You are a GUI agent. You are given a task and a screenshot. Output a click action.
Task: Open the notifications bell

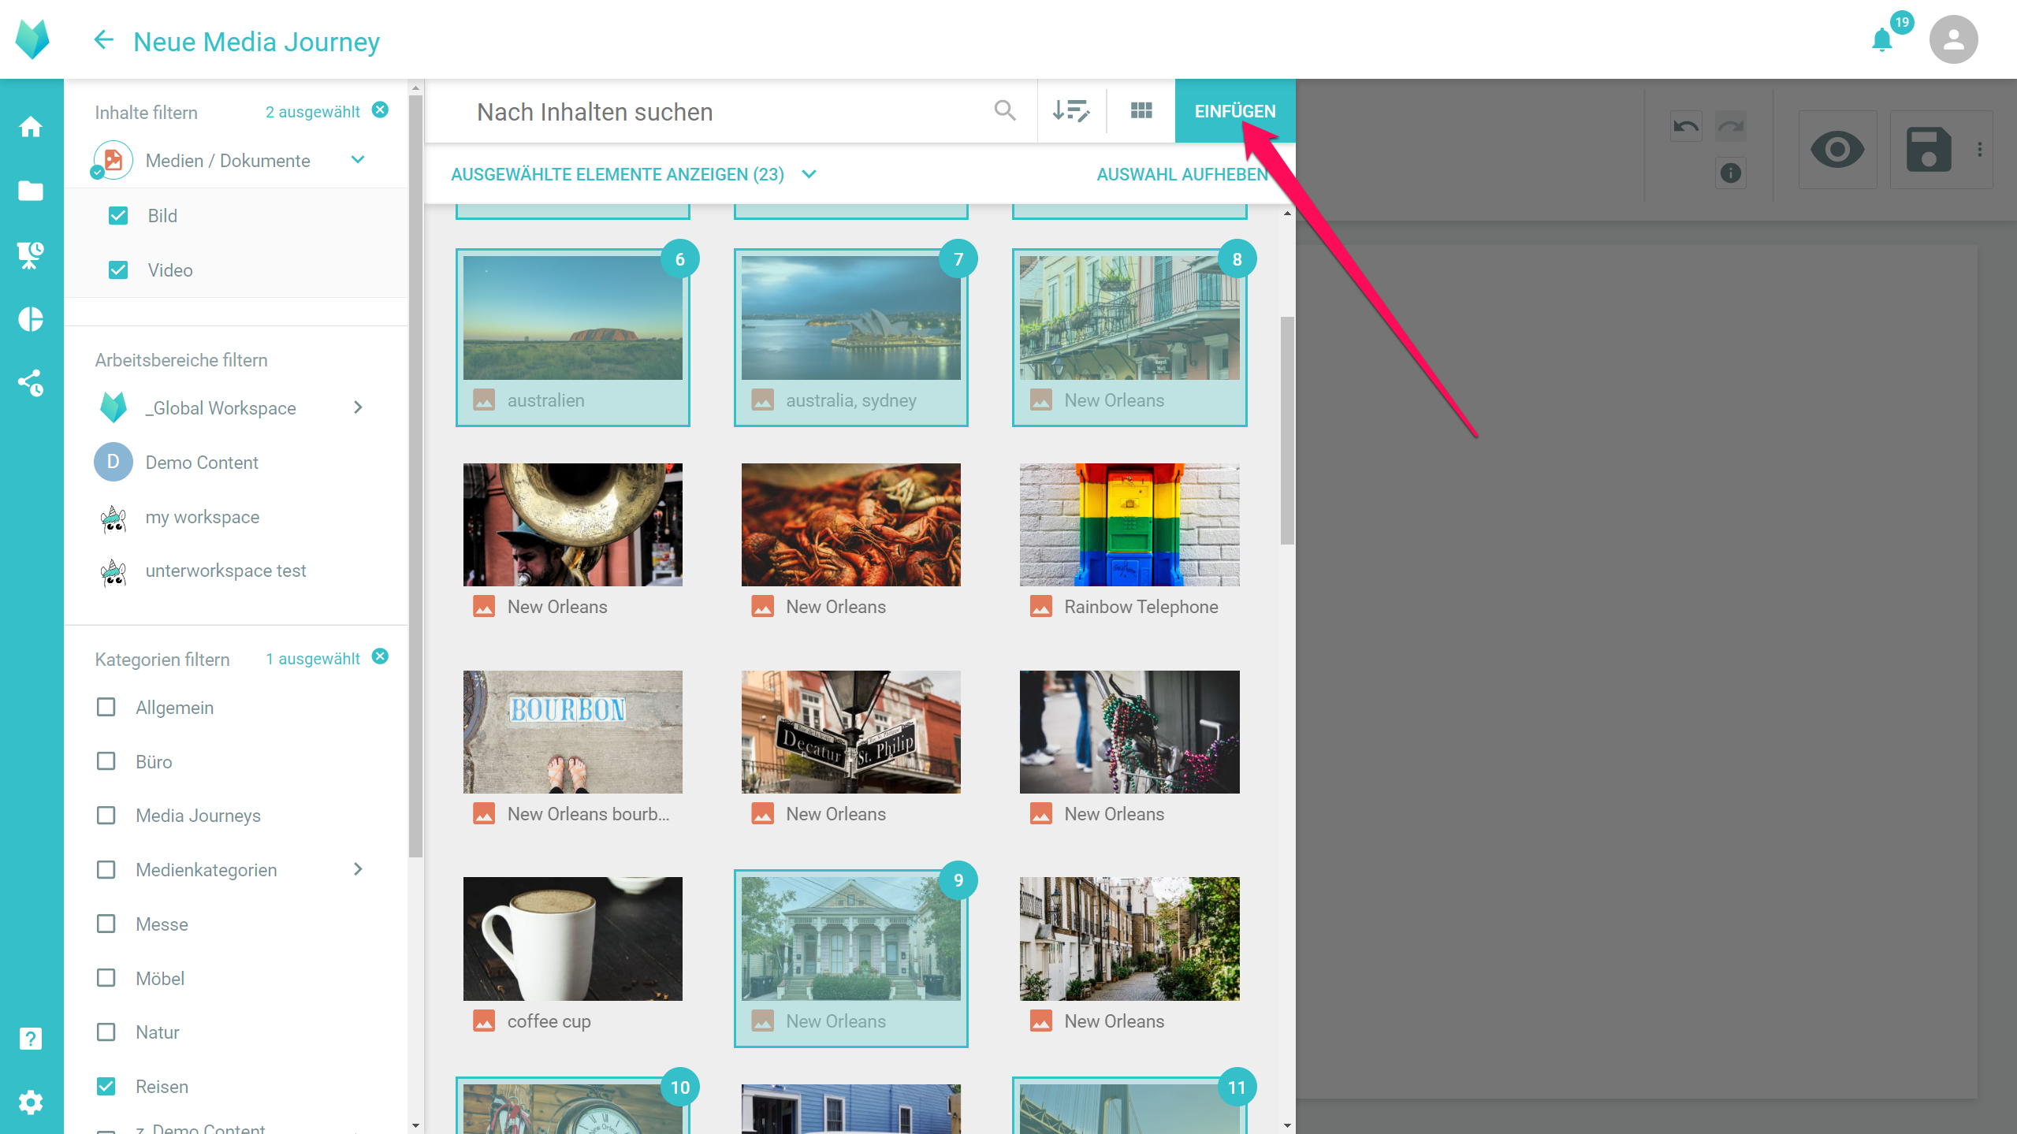tap(1881, 39)
